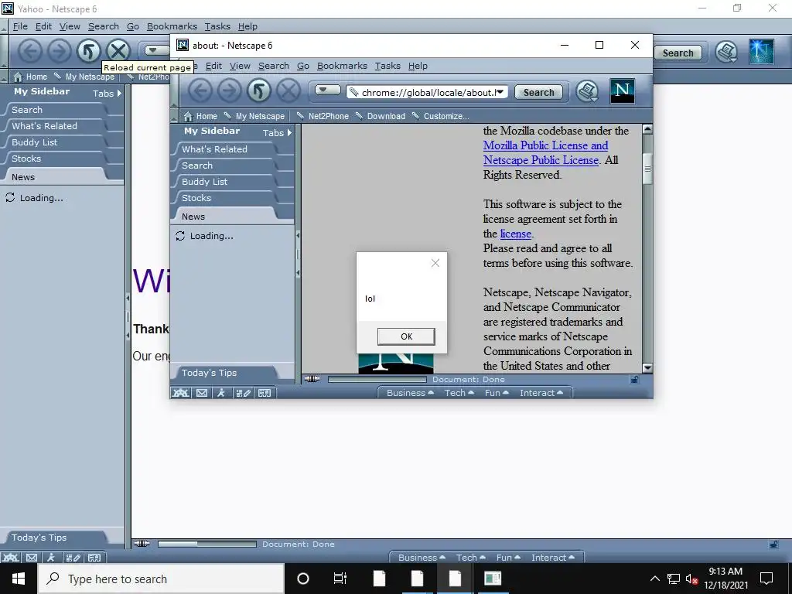Click the Forward arrow in the about: window
The image size is (792, 594).
pyautogui.click(x=229, y=91)
